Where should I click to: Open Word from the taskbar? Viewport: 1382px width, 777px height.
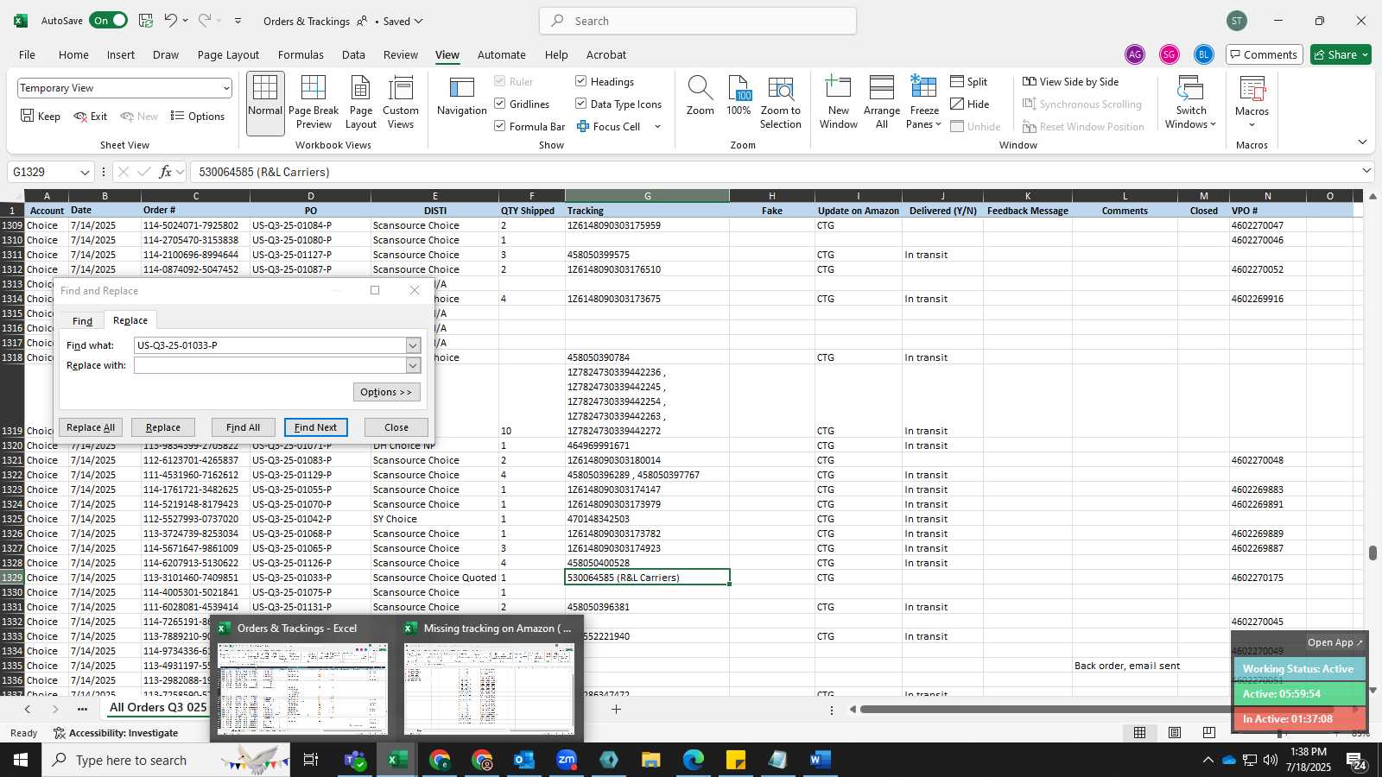(x=820, y=760)
